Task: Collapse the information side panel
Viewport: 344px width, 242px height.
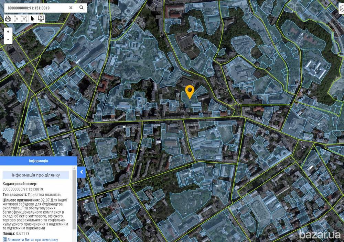Action: point(81,172)
